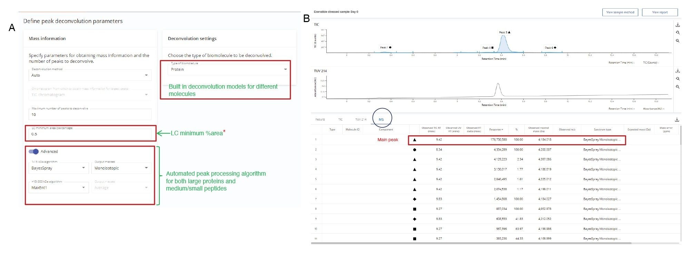Switch to the Results tab
The image size is (690, 254).
point(320,119)
